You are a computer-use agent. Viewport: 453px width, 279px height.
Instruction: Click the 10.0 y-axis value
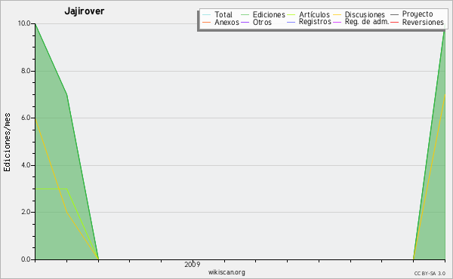(24, 23)
